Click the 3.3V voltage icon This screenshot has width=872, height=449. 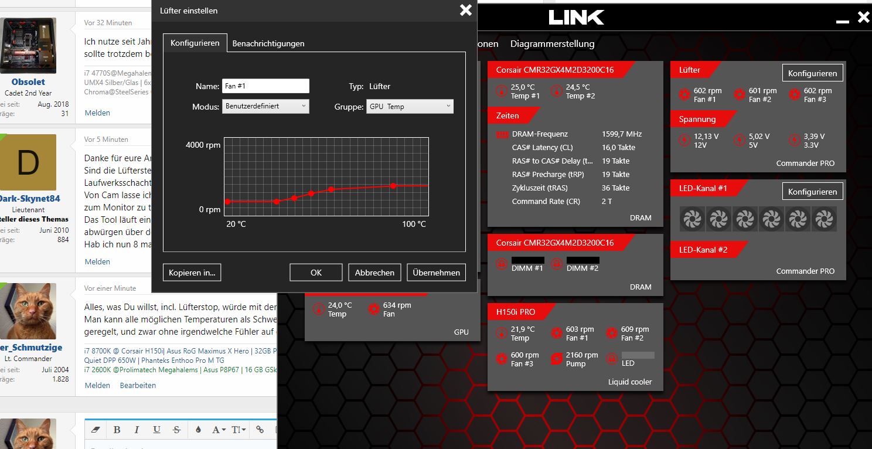(x=794, y=140)
